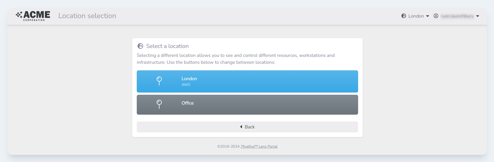Viewport: 494px width, 162px height.
Task: Click the left arrow icon beside Back
Action: [241, 127]
